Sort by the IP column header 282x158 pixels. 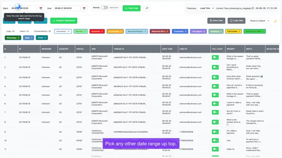point(29,49)
